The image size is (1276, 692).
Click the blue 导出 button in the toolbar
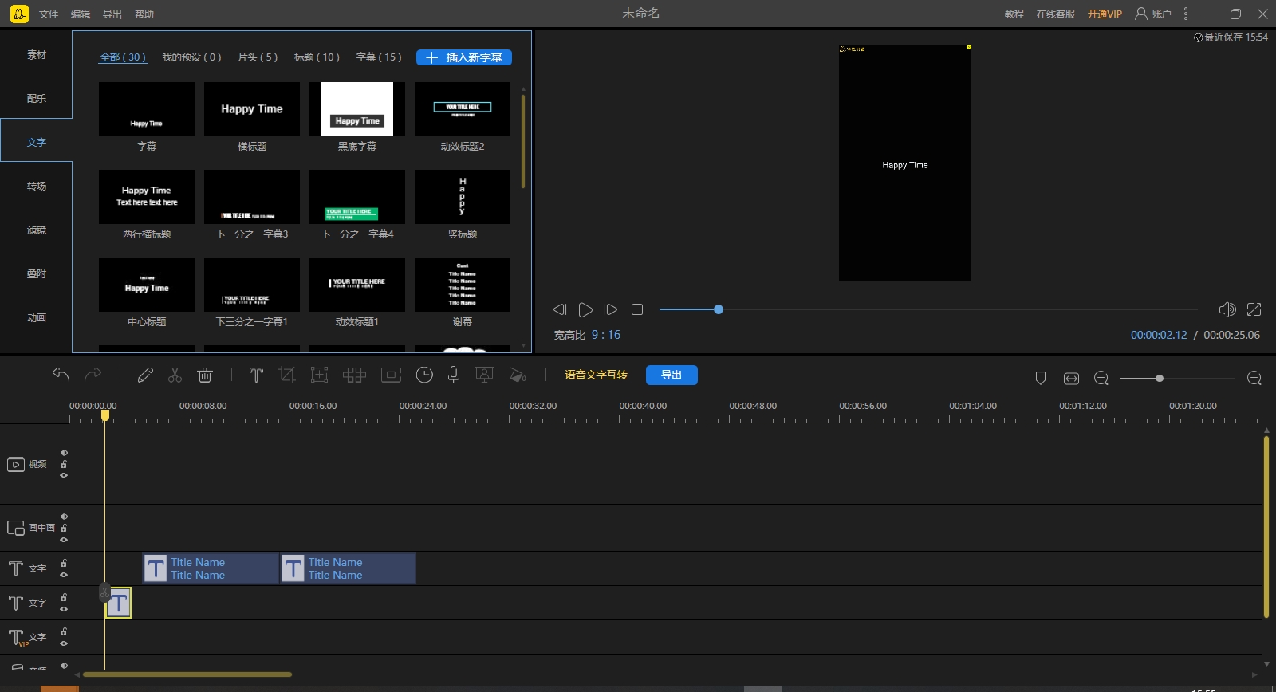671,375
